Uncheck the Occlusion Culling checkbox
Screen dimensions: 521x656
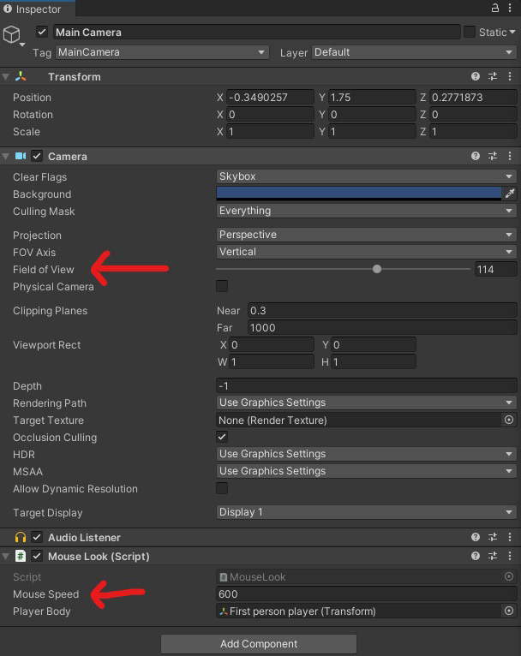point(222,438)
